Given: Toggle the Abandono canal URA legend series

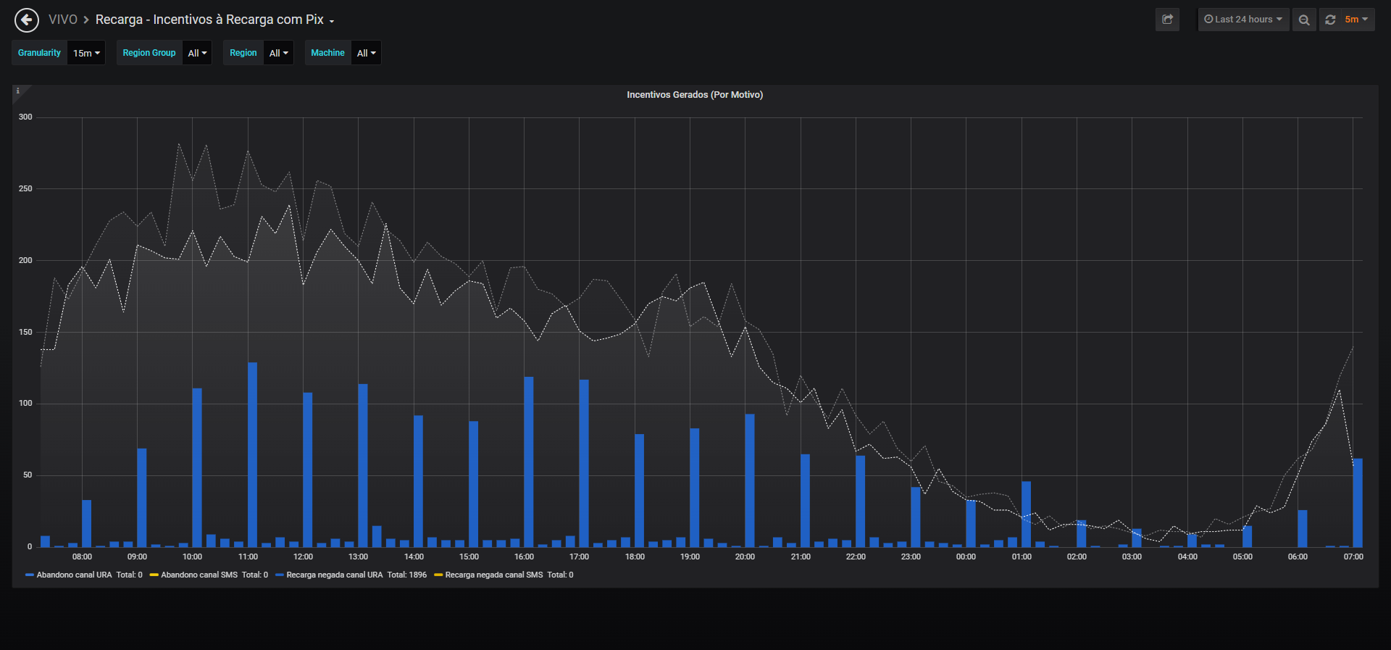Looking at the screenshot, I should (74, 575).
